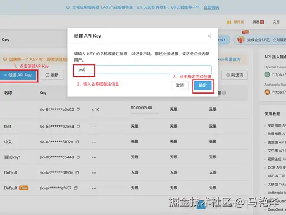Open the ASR & TTS tutorial link

[x=277, y=176]
